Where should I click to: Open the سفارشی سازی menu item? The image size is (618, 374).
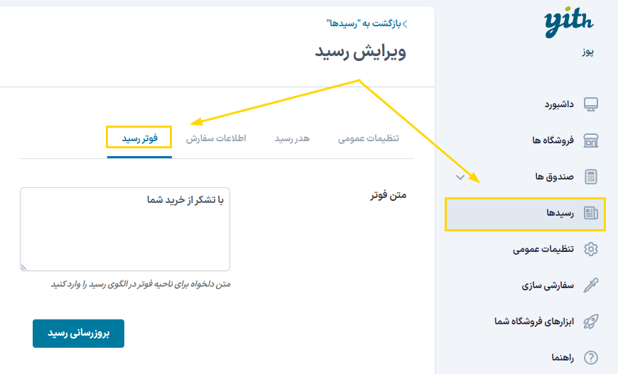point(548,285)
